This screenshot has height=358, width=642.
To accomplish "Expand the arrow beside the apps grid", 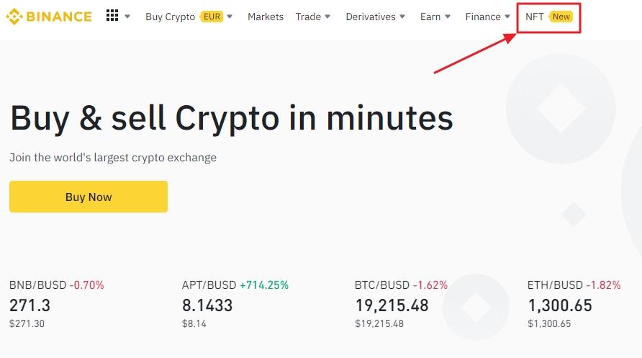I will pos(127,17).
